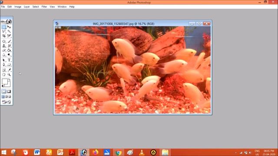278x156 pixels.
Task: Select the Type tool
Action: [x=9, y=60]
